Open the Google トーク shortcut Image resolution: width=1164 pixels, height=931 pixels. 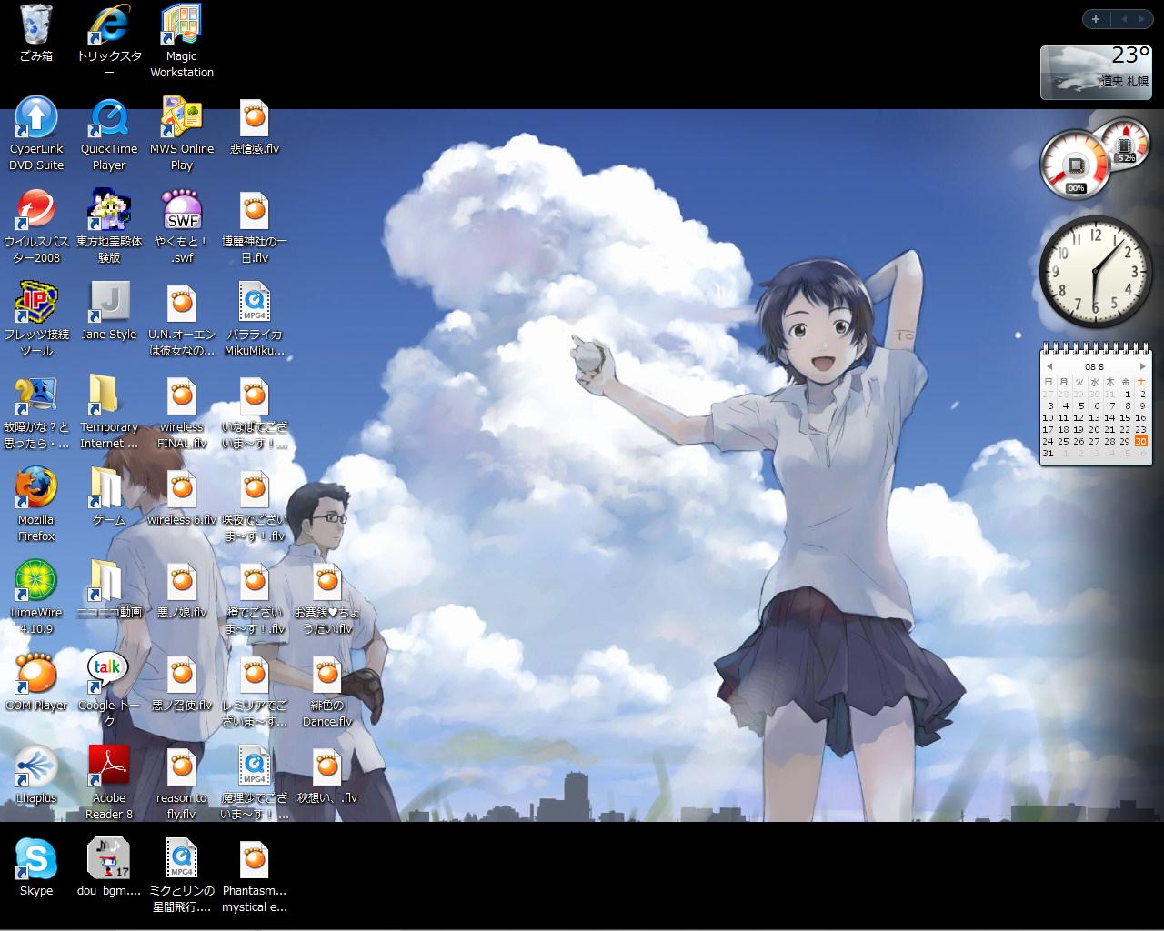point(109,690)
